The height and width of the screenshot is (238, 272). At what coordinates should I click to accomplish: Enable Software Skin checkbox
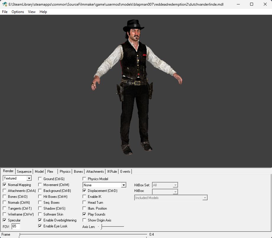tap(40, 214)
